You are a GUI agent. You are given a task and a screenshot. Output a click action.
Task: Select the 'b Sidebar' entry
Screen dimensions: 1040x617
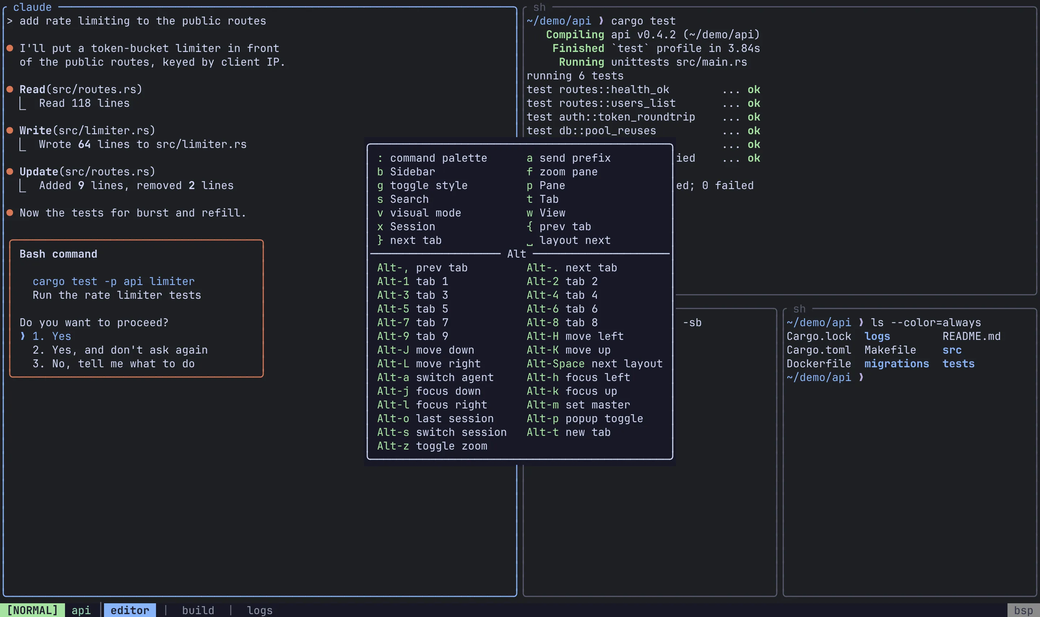pos(406,172)
